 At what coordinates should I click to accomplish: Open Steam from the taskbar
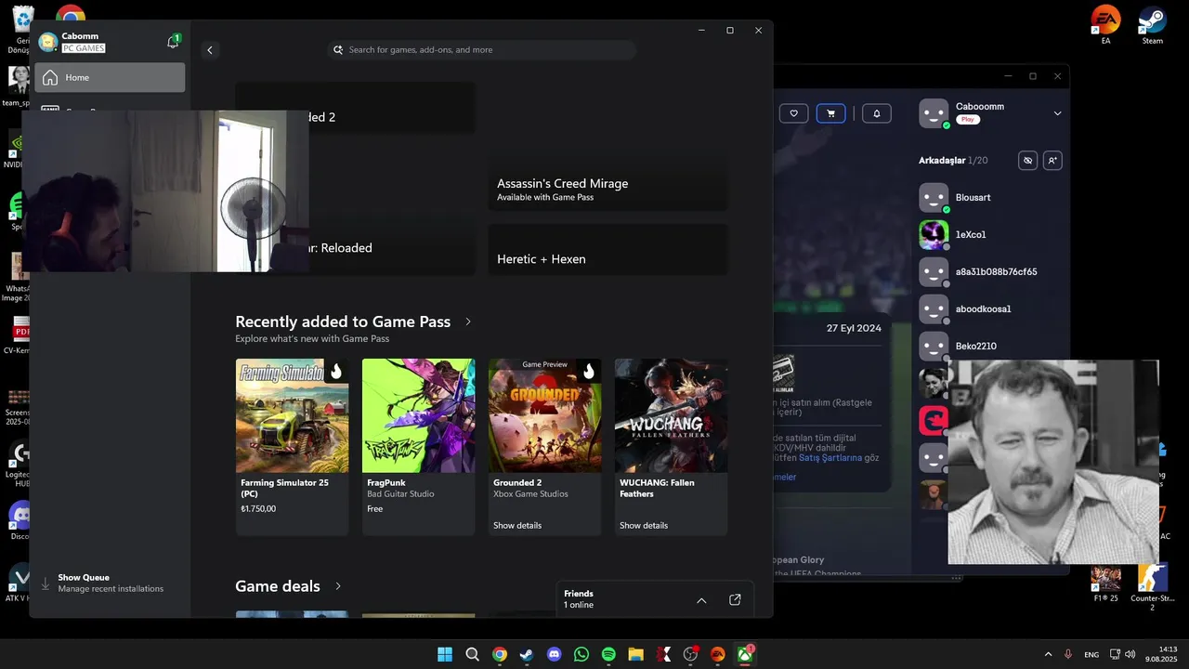[x=527, y=654]
